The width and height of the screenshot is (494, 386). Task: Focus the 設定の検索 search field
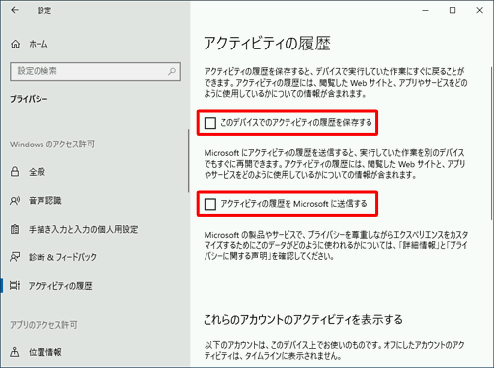pos(95,71)
